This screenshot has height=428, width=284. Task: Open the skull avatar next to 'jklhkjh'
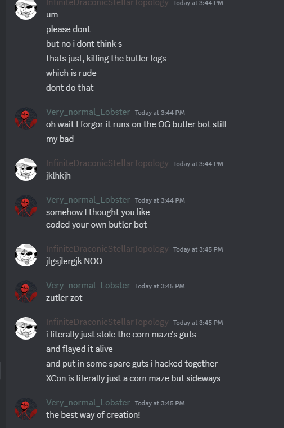pyautogui.click(x=26, y=170)
